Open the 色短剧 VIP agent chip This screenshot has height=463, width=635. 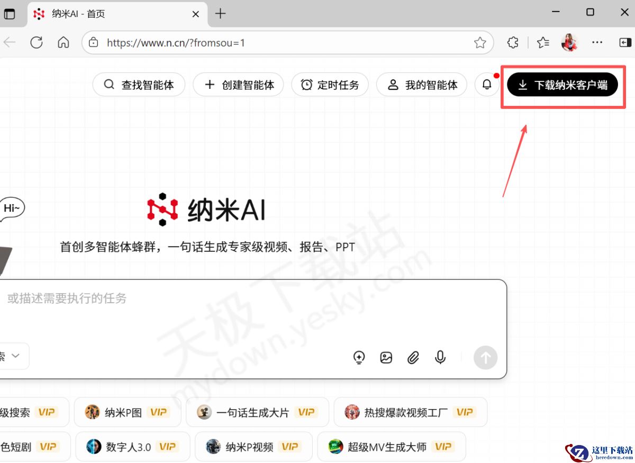point(34,447)
